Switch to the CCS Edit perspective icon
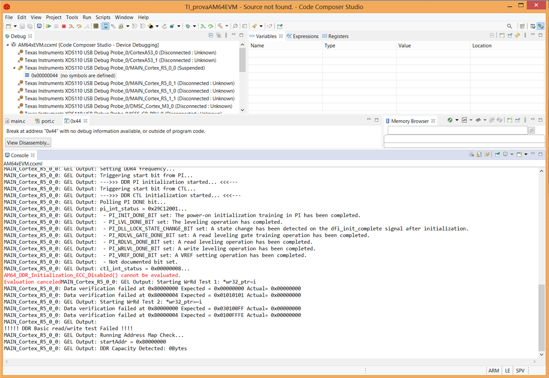The width and height of the screenshot is (549, 378). pyautogui.click(x=532, y=26)
